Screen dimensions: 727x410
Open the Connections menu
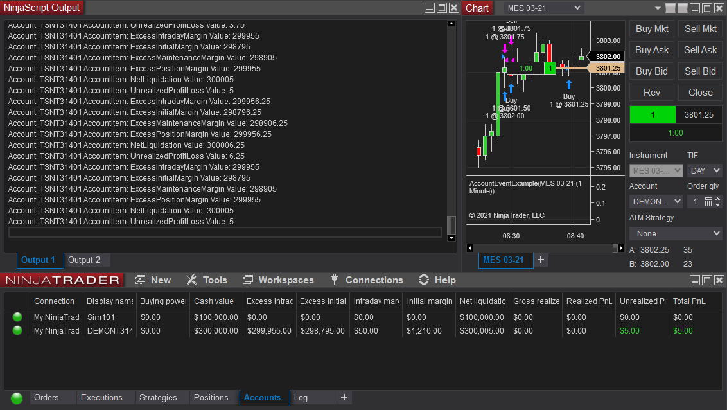click(366, 280)
